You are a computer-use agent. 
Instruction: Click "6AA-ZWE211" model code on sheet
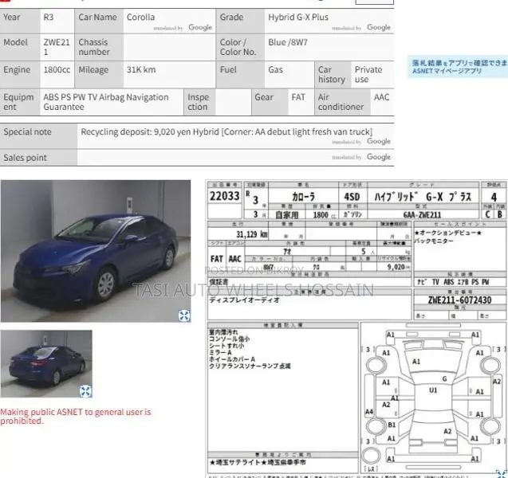(x=422, y=214)
